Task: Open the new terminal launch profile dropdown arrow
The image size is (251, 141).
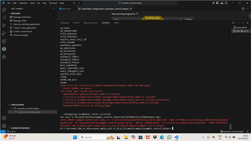Action: 235,23
